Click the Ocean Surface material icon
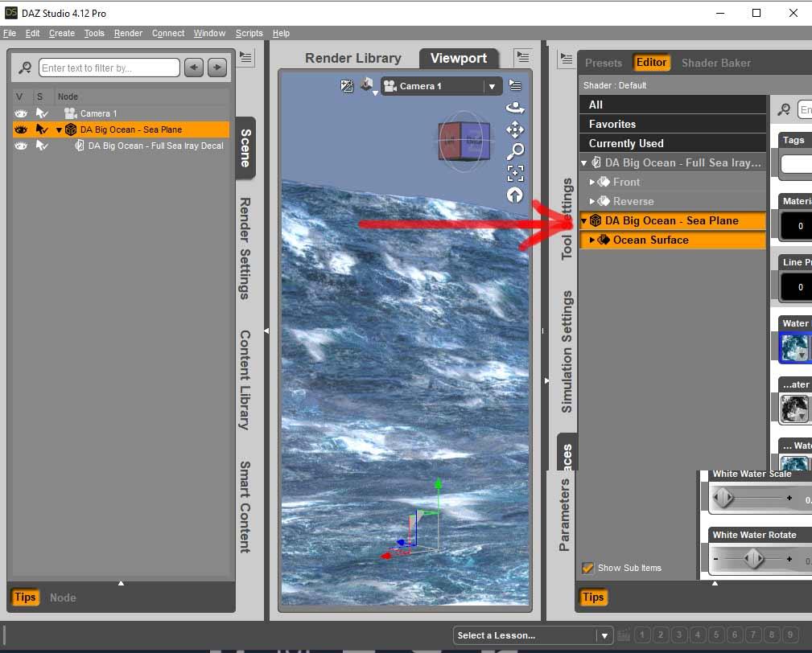Image resolution: width=812 pixels, height=653 pixels. point(604,240)
